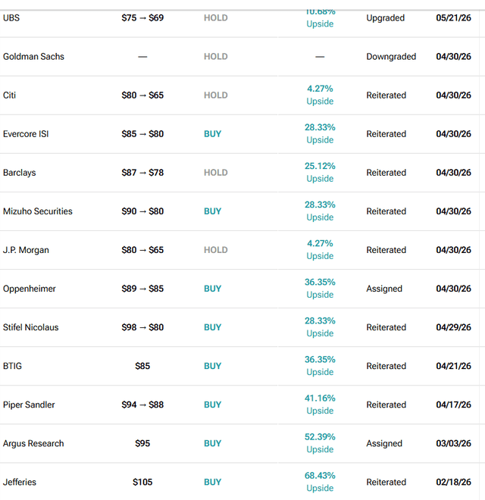The width and height of the screenshot is (485, 500).
Task: Open BTIG analyst entry
Action: [x=12, y=366]
